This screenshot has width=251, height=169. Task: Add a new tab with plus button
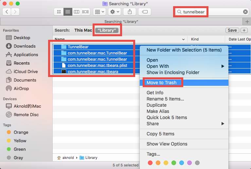pyautogui.click(x=247, y=22)
